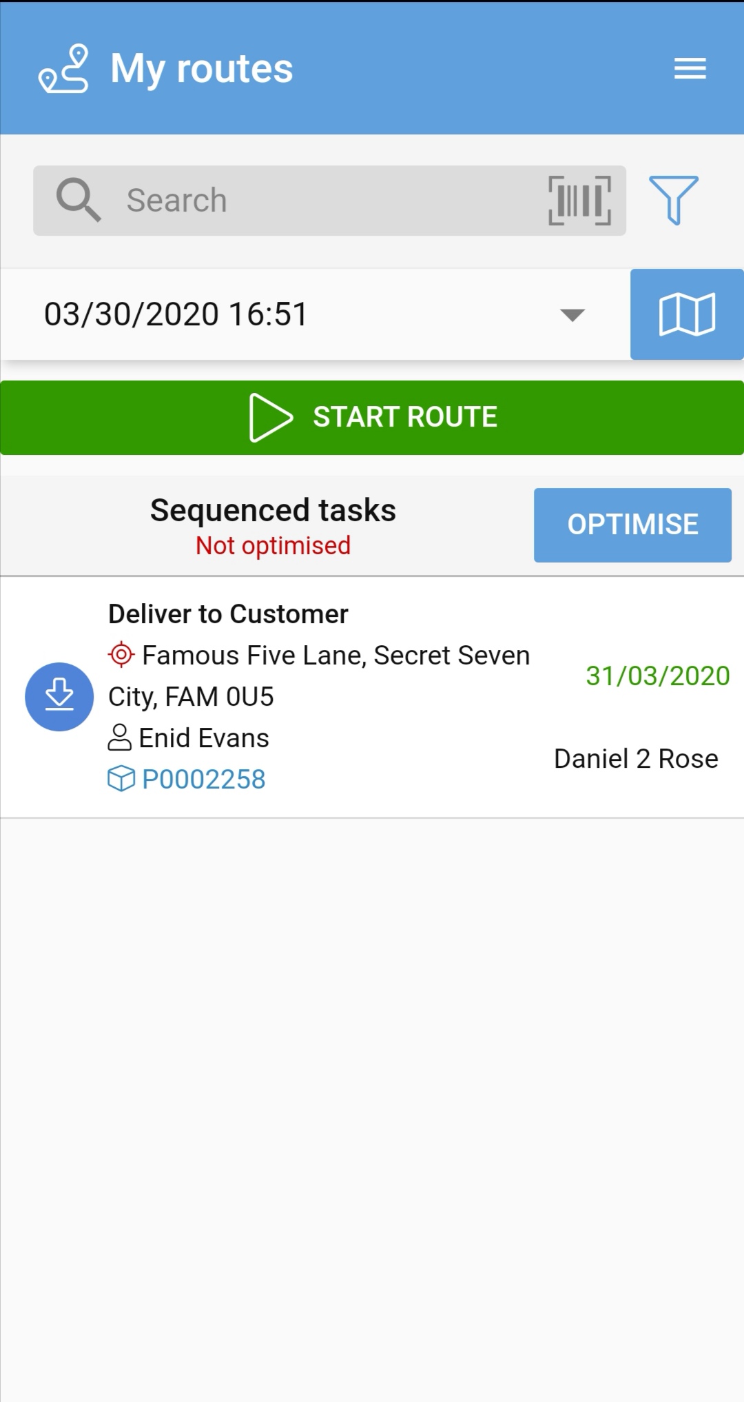Open the Deliver to Customer task
The width and height of the screenshot is (744, 1402).
[x=372, y=697]
